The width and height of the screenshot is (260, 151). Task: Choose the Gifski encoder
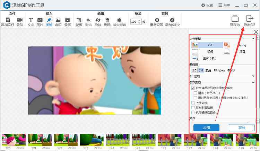[x=231, y=70]
